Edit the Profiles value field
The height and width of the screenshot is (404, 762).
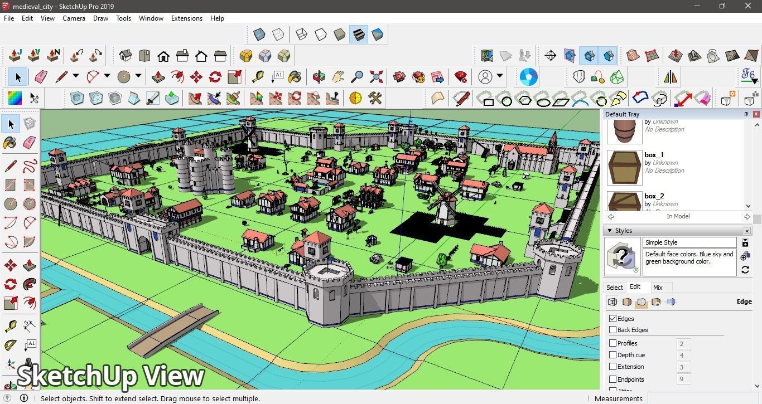[x=683, y=344]
